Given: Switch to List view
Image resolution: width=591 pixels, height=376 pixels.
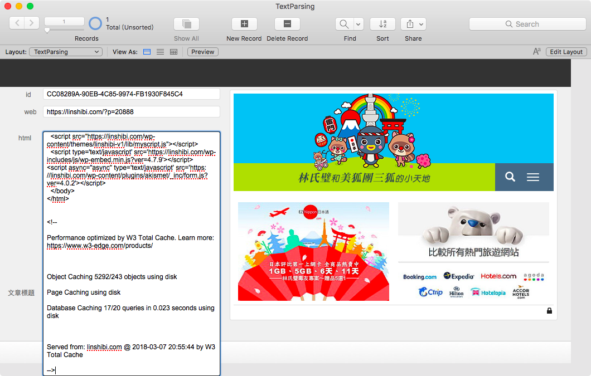Looking at the screenshot, I should [160, 52].
